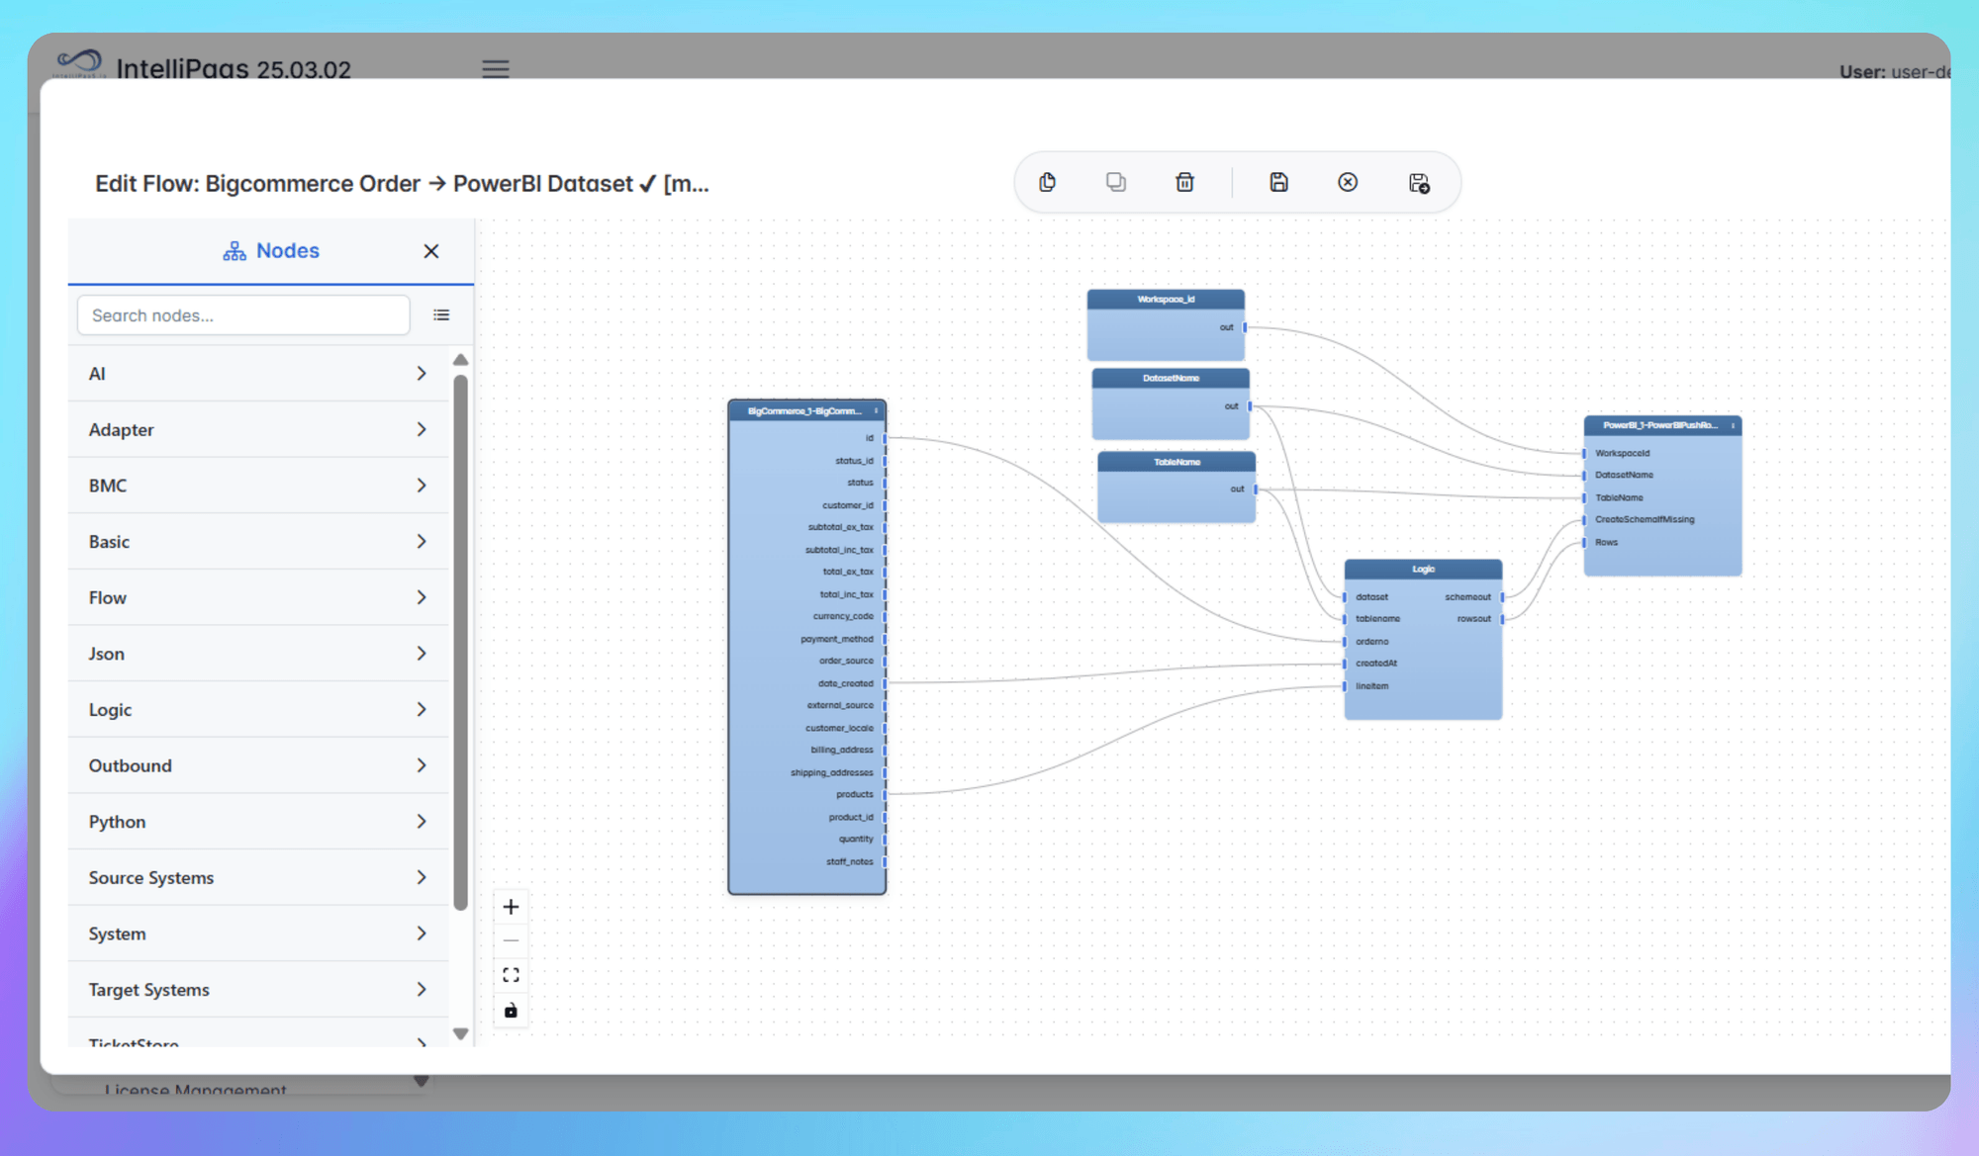Toggle the canvas lock icon
1979x1156 pixels.
pyautogui.click(x=511, y=1010)
